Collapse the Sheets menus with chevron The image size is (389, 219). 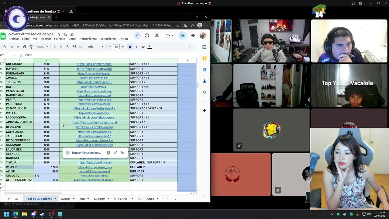pos(190,47)
